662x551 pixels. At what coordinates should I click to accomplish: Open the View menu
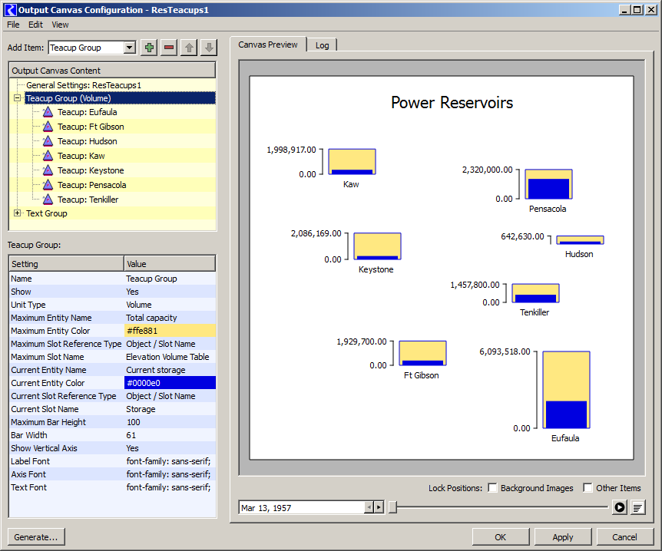tap(60, 25)
